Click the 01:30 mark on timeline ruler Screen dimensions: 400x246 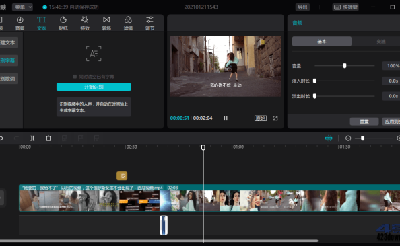344,147
